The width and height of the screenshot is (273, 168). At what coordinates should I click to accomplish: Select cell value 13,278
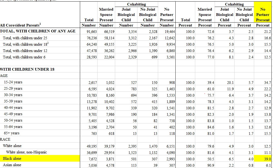coord(92,102)
